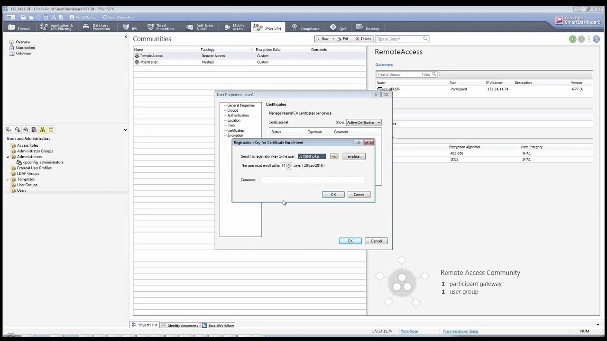This screenshot has height=341, width=607.
Task: Select Encryption in User Properties tree
Action: pyautogui.click(x=235, y=135)
